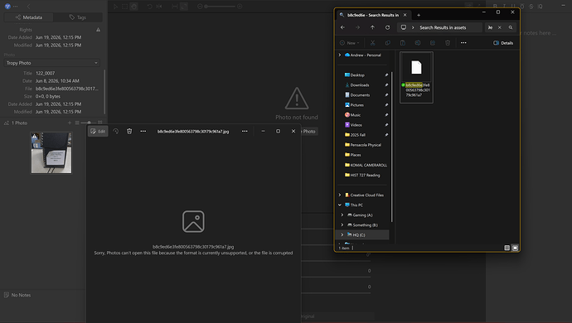Open Pictures in Explorer sidebar

coord(356,105)
